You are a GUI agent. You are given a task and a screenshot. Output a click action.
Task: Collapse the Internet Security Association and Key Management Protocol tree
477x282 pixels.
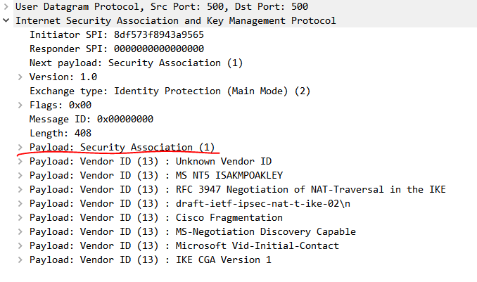click(x=6, y=20)
